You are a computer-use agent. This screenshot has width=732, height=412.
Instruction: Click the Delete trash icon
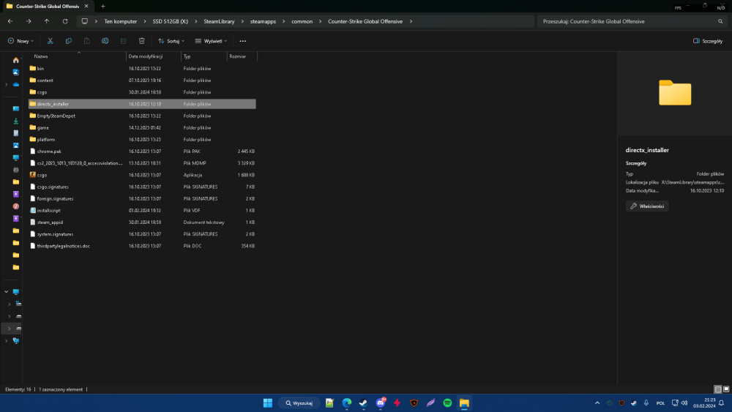click(142, 41)
